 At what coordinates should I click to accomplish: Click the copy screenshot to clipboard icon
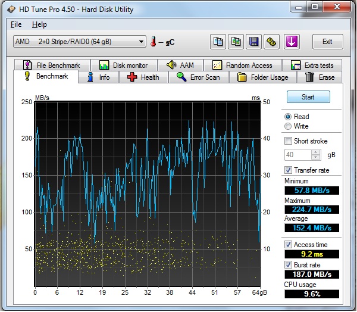236,42
